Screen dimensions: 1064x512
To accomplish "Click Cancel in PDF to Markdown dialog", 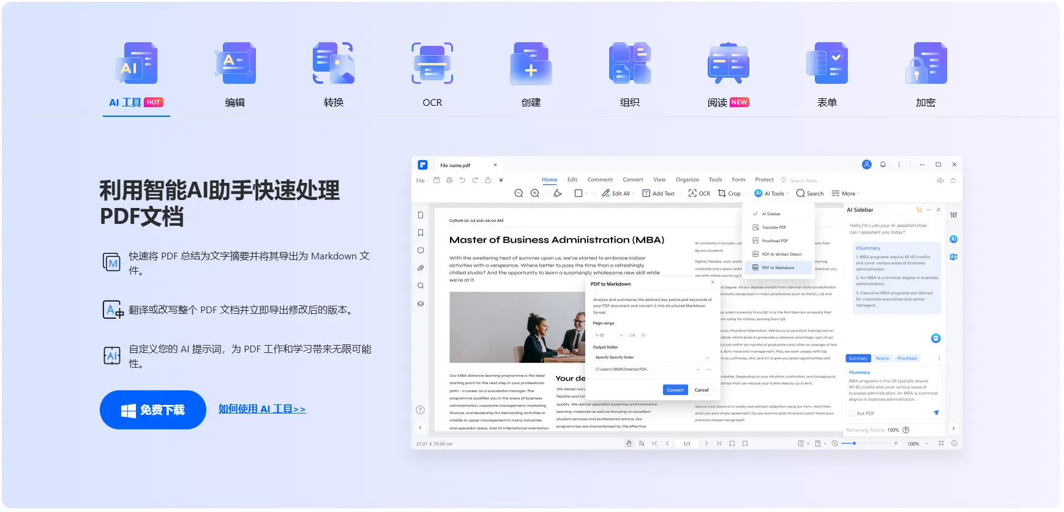I will 702,390.
